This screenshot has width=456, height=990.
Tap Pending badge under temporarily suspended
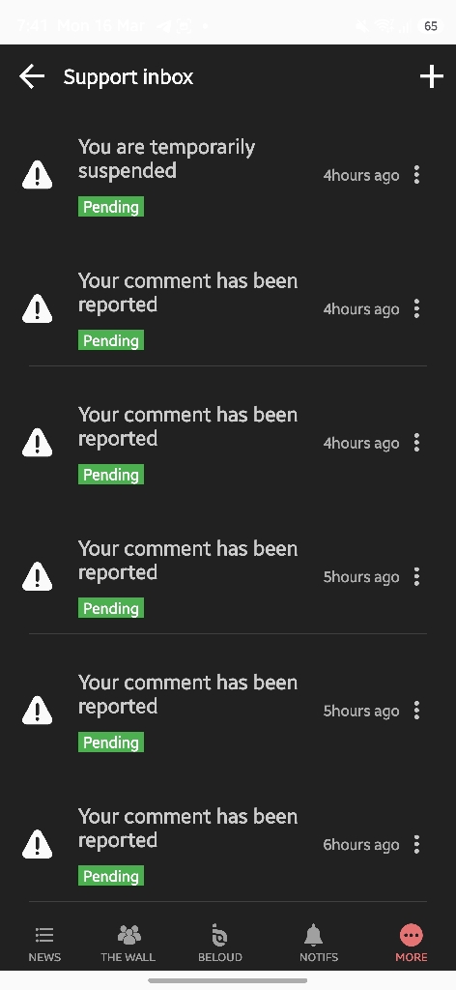point(111,207)
